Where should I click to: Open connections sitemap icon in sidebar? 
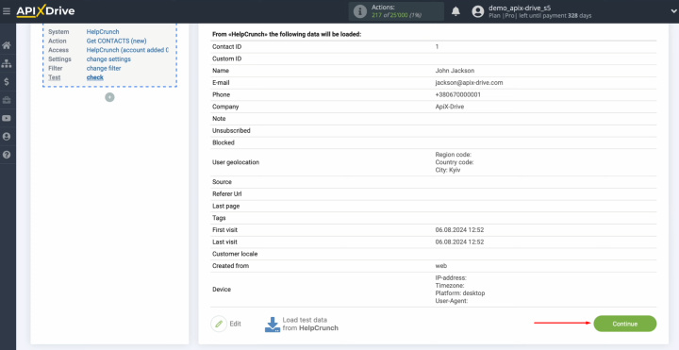coord(7,63)
